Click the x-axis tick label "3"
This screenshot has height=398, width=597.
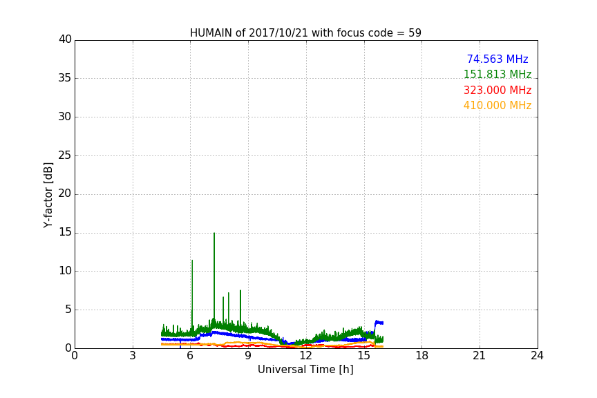133,356
